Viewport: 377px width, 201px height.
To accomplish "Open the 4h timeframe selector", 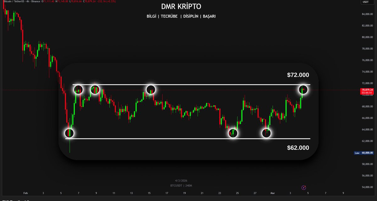I will point(27,2).
